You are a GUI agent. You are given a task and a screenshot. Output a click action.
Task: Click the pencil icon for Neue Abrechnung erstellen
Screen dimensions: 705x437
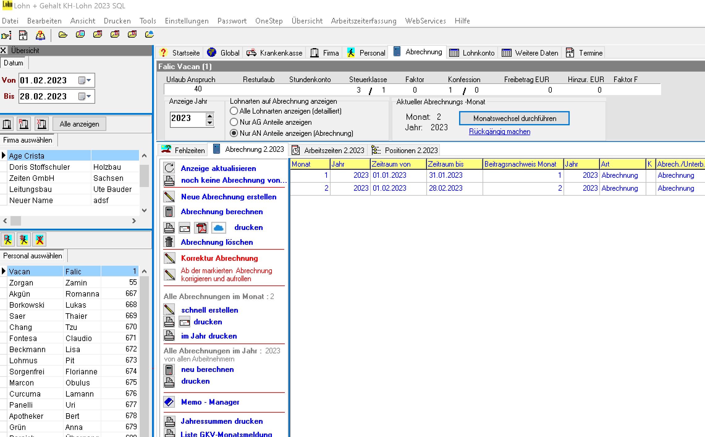[169, 197]
